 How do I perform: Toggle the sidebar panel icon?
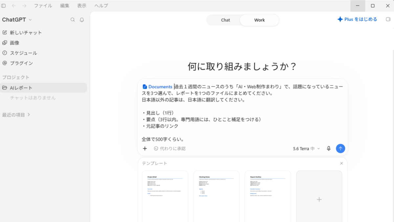[x=4, y=6]
